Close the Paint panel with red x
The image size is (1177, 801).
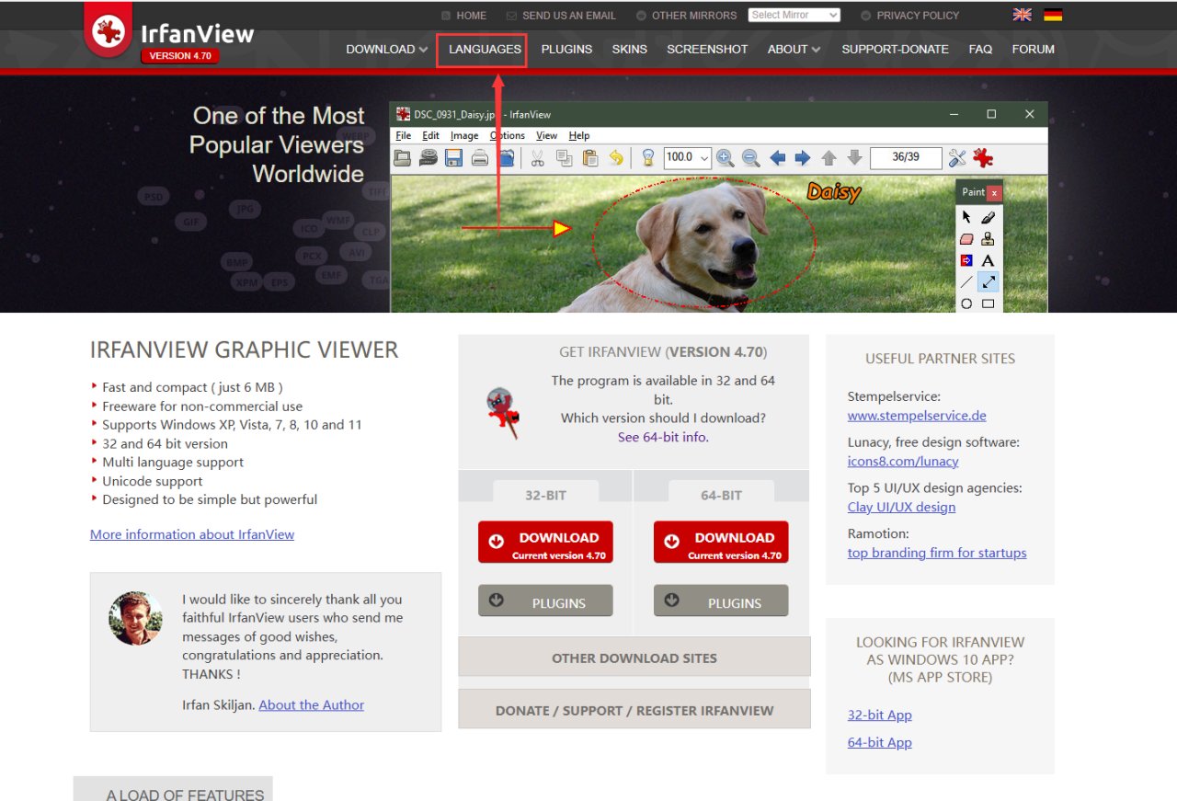tap(994, 193)
